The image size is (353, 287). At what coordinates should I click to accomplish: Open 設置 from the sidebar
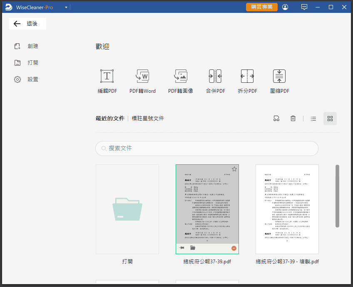pos(32,79)
